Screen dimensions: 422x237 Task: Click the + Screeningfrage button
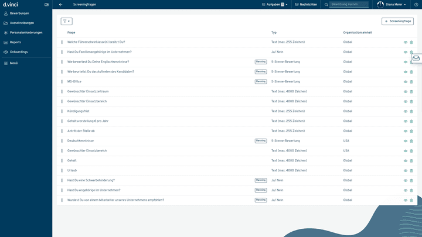click(397, 21)
